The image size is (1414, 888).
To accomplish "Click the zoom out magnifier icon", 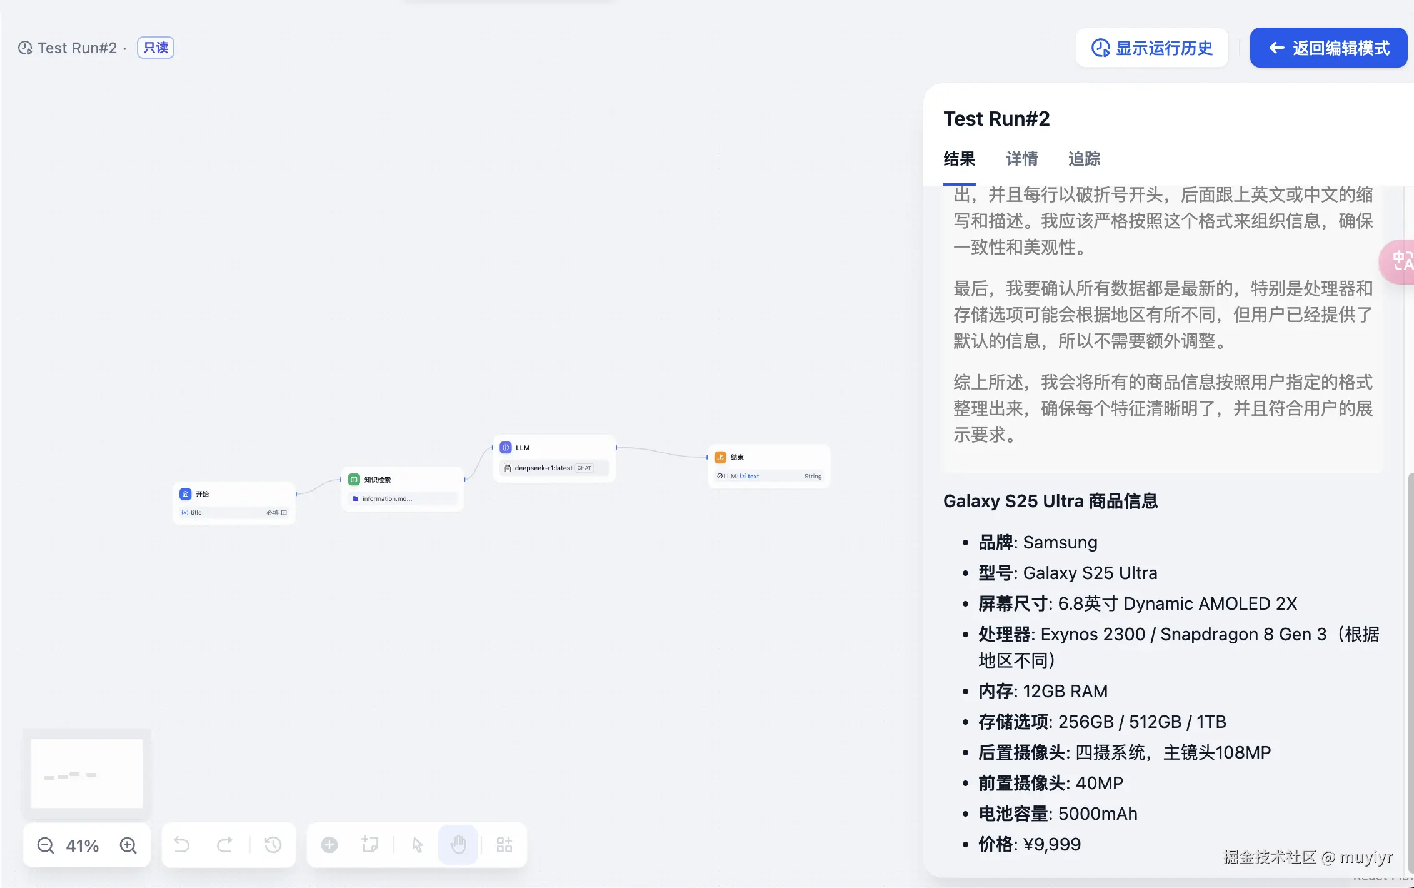I will [x=46, y=845].
